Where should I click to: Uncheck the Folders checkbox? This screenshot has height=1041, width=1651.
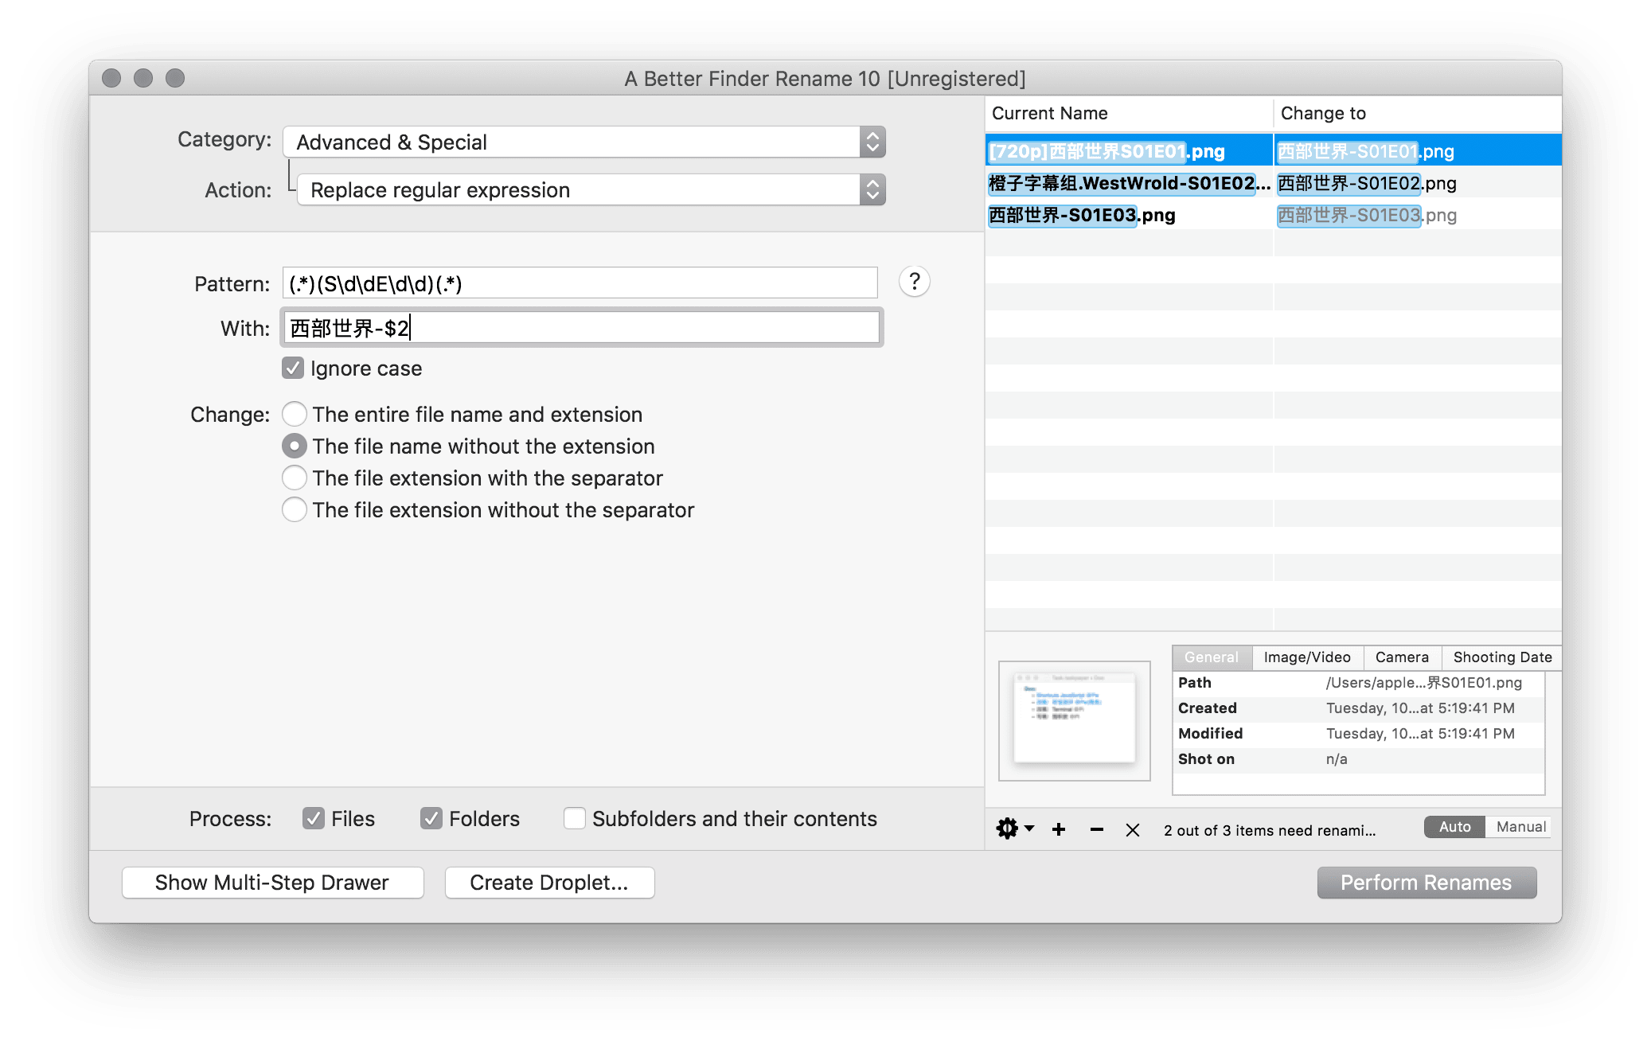[x=431, y=818]
